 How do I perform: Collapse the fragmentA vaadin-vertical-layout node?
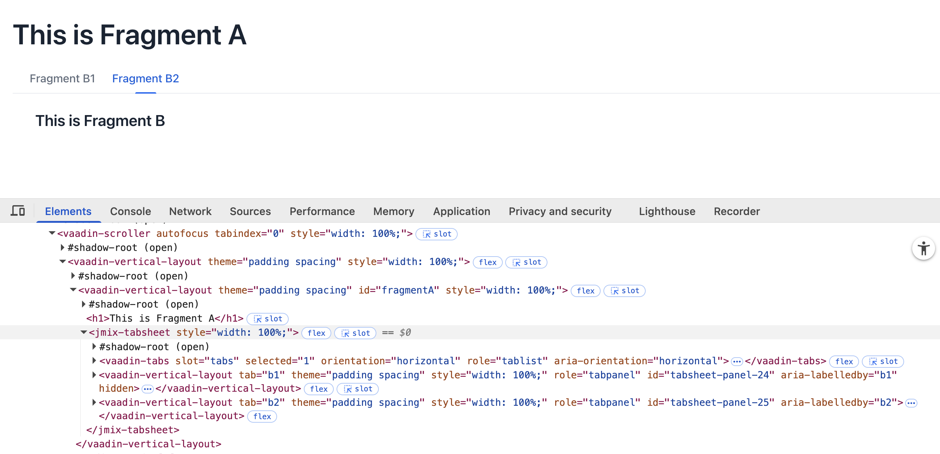point(73,290)
